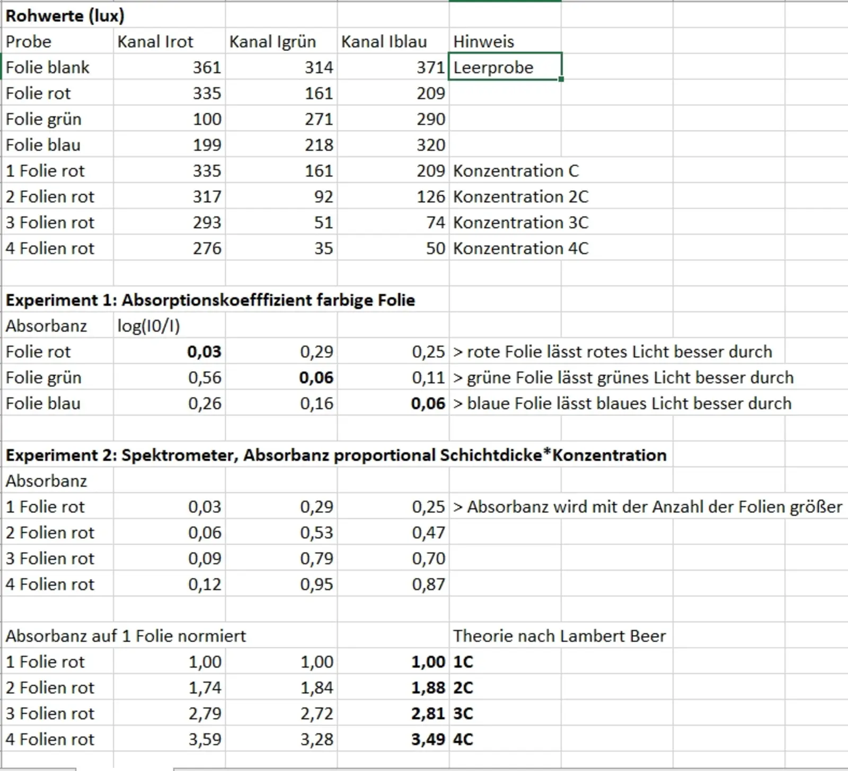Click the fill handle of the Leerprobe cell

coord(561,79)
